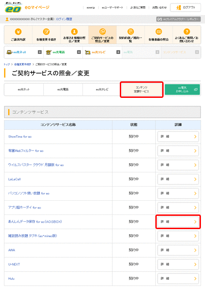The image size is (205, 289).
Task: Open the ログイン履歴 link
Action: (64, 19)
